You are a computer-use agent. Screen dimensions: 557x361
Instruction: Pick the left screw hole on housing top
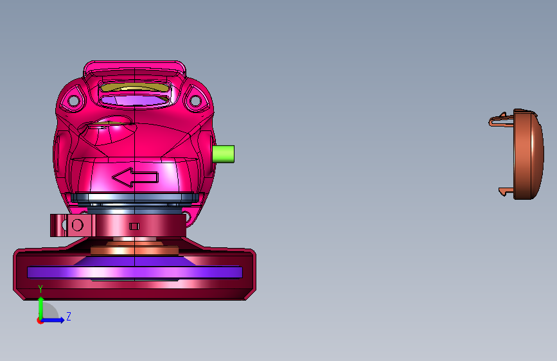coord(73,101)
